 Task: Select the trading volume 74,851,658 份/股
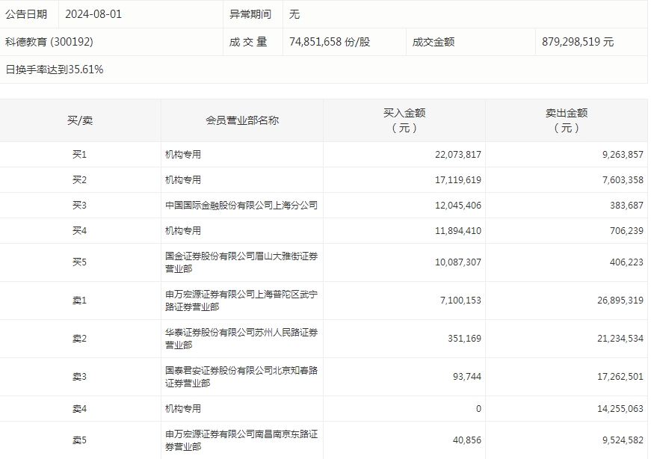(x=330, y=42)
